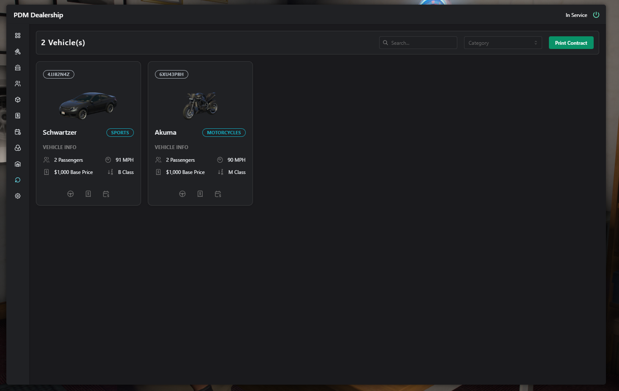Open the garage warehouse icon in sidebar
The width and height of the screenshot is (619, 391).
18,164
